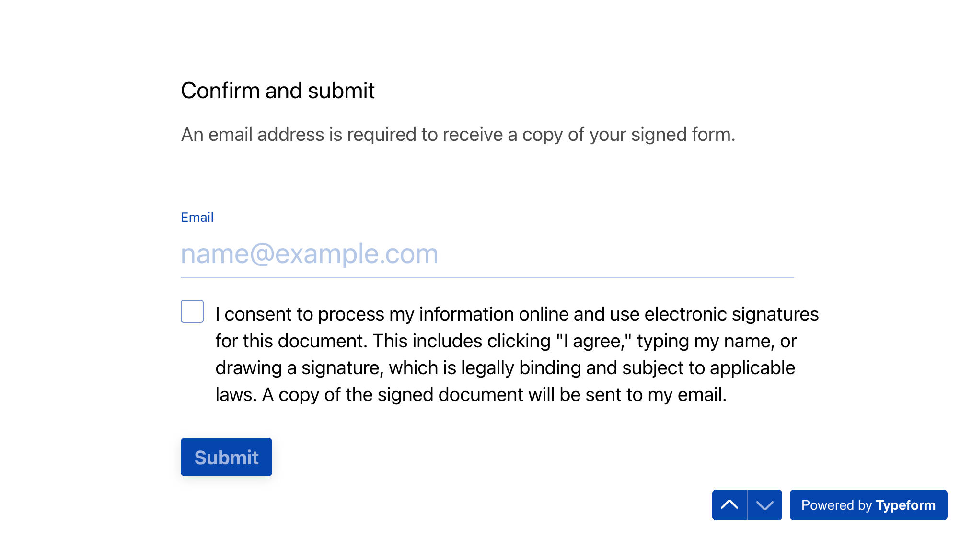Image resolution: width=972 pixels, height=550 pixels.
Task: Click the consent statement text
Action: 517,355
